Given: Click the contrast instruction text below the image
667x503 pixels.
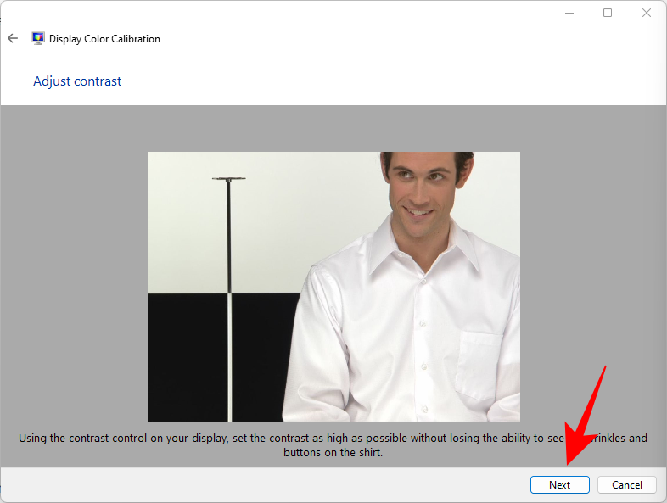Looking at the screenshot, I should coord(333,445).
